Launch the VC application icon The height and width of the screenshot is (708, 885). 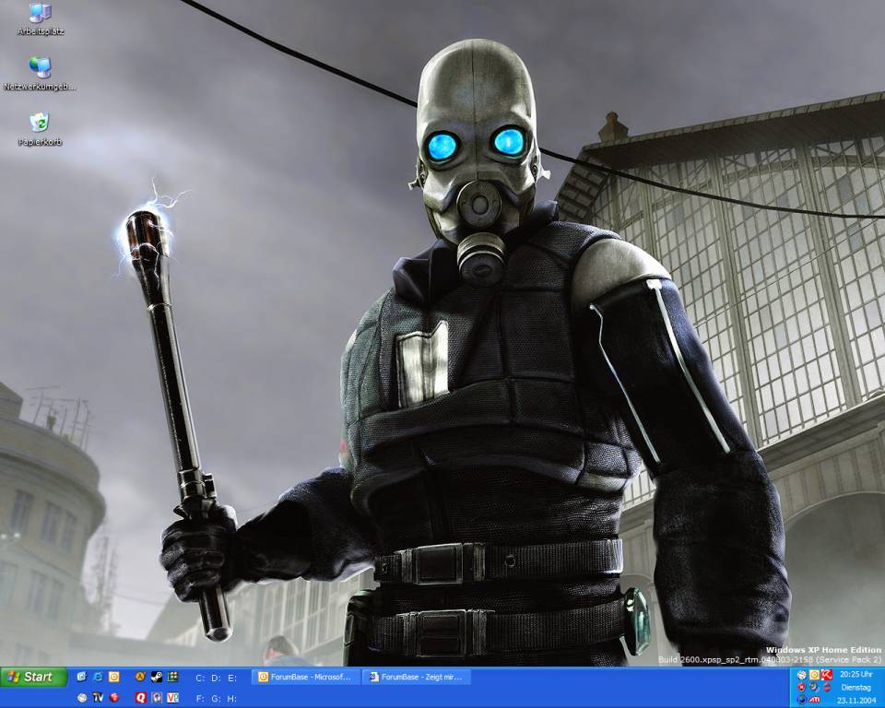(x=172, y=698)
